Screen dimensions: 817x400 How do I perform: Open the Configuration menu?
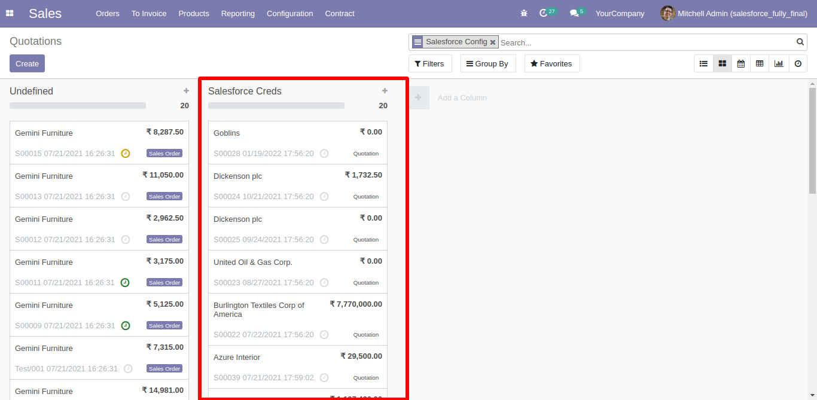pyautogui.click(x=289, y=13)
